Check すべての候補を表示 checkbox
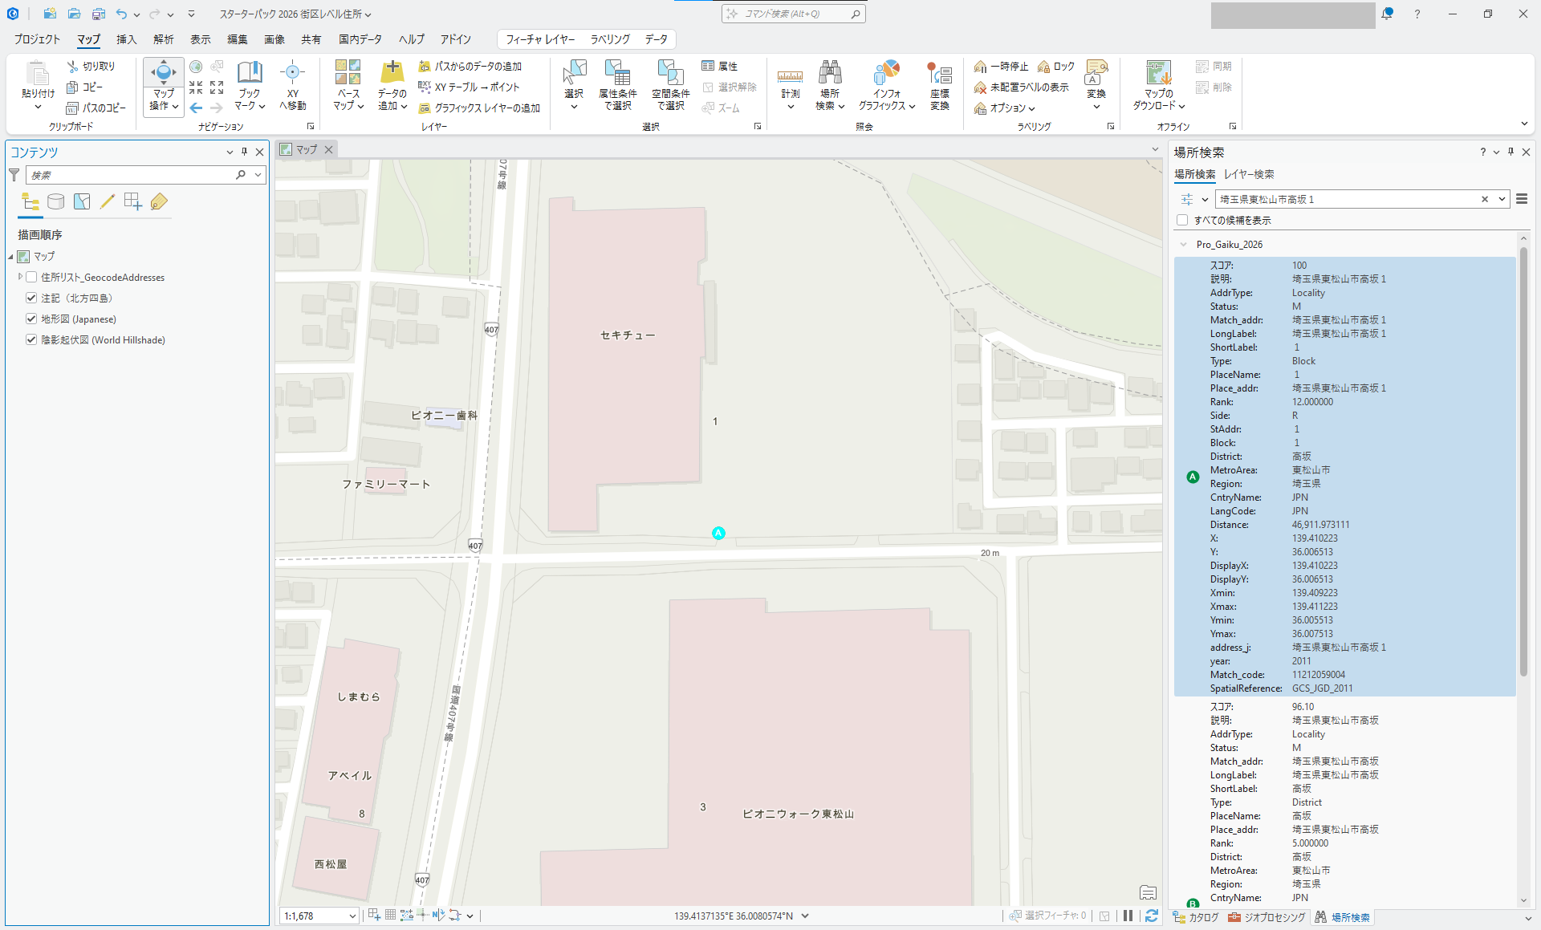Screen dimensions: 1541x930 point(1182,220)
